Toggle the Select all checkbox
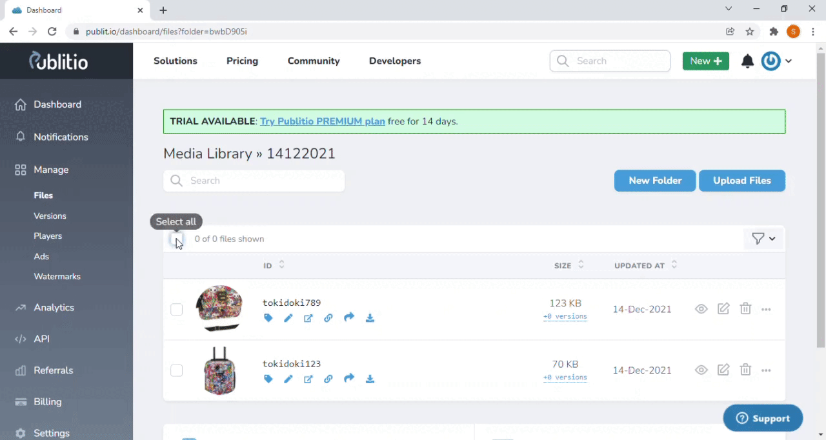 (176, 239)
